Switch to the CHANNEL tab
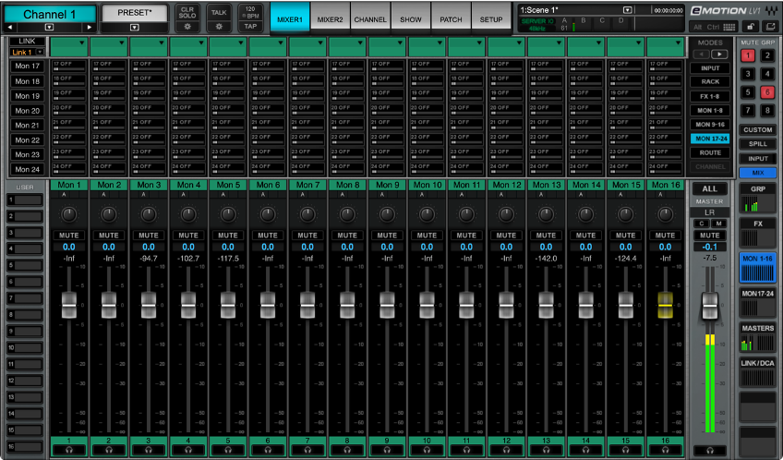783x460 pixels. pyautogui.click(x=370, y=19)
